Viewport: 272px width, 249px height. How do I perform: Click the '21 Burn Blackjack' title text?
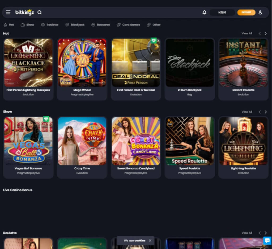(190, 90)
